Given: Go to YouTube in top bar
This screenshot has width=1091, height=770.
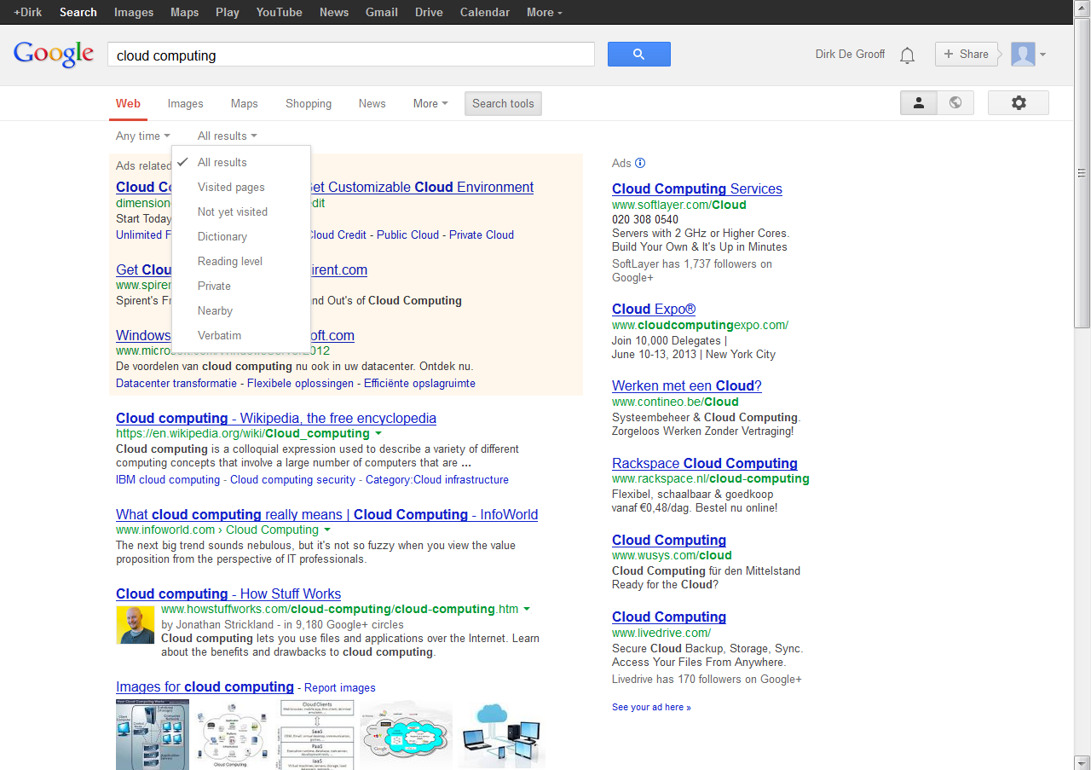Looking at the screenshot, I should coord(280,12).
